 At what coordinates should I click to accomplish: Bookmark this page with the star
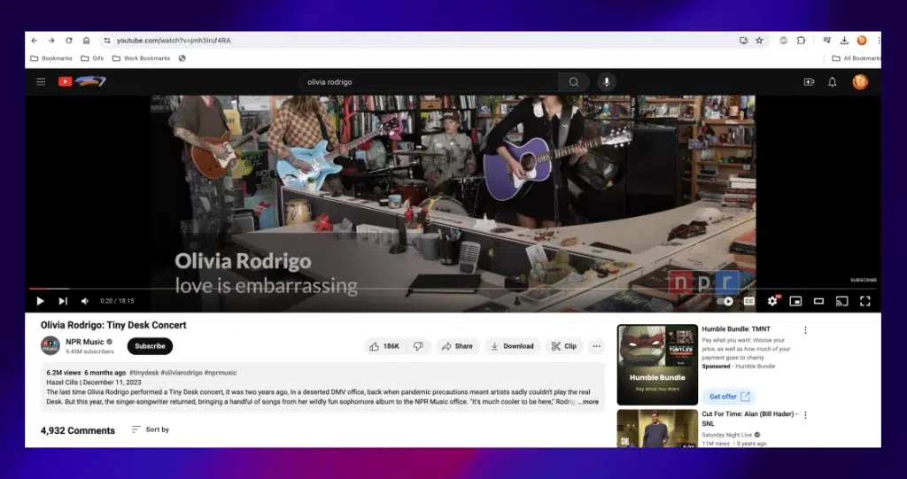click(759, 41)
